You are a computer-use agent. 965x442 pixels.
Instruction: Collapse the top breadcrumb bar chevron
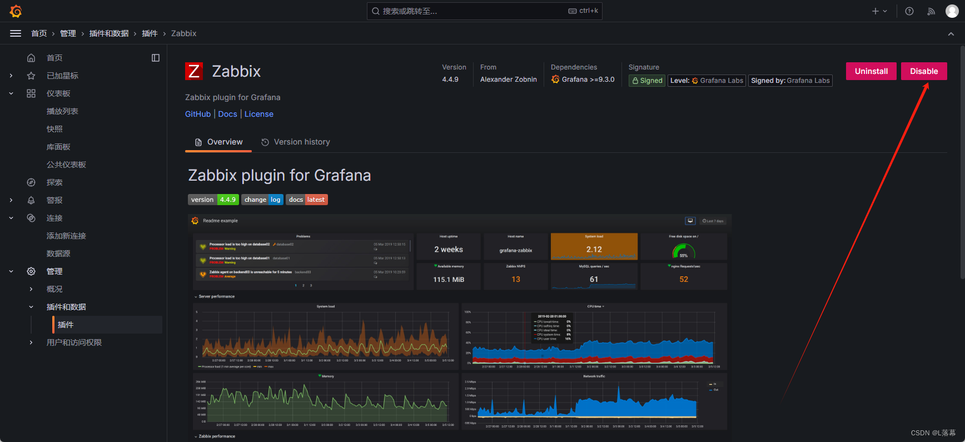(x=951, y=33)
